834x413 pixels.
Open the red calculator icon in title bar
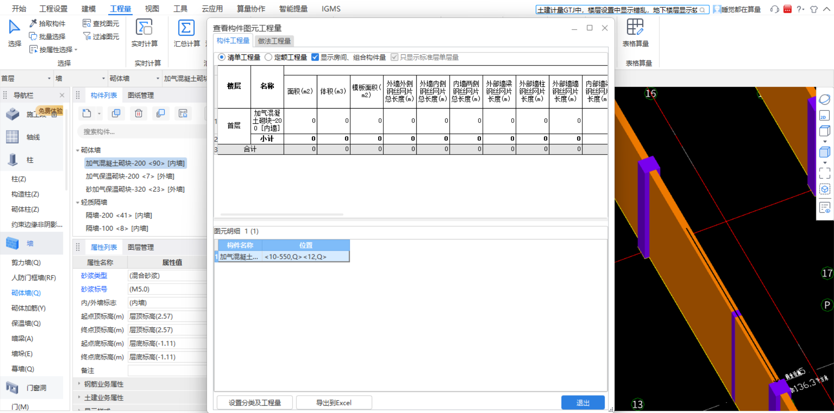pyautogui.click(x=787, y=9)
